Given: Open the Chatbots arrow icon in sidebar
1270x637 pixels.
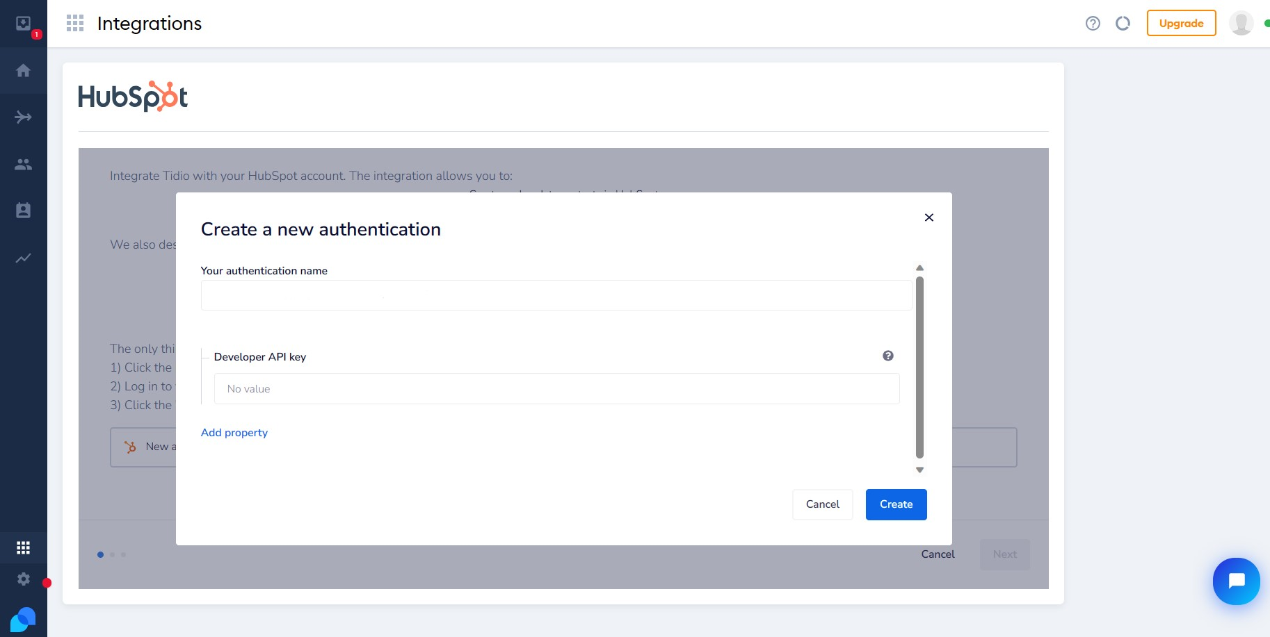Looking at the screenshot, I should coord(24,117).
